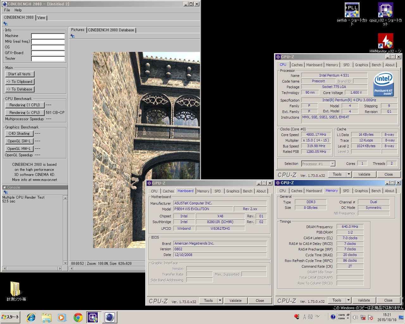Open the HWMonitor_x32 desktop shortcut
This screenshot has width=405, height=324.
click(385, 43)
